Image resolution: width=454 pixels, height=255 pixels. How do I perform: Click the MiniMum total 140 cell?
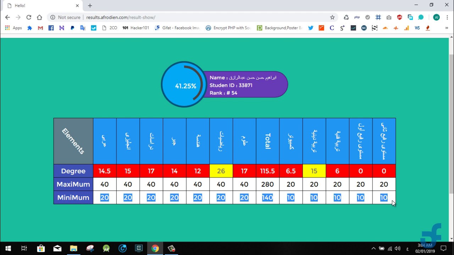(268, 197)
